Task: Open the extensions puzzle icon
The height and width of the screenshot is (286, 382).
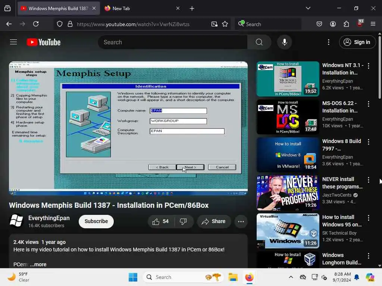Action: point(346,24)
